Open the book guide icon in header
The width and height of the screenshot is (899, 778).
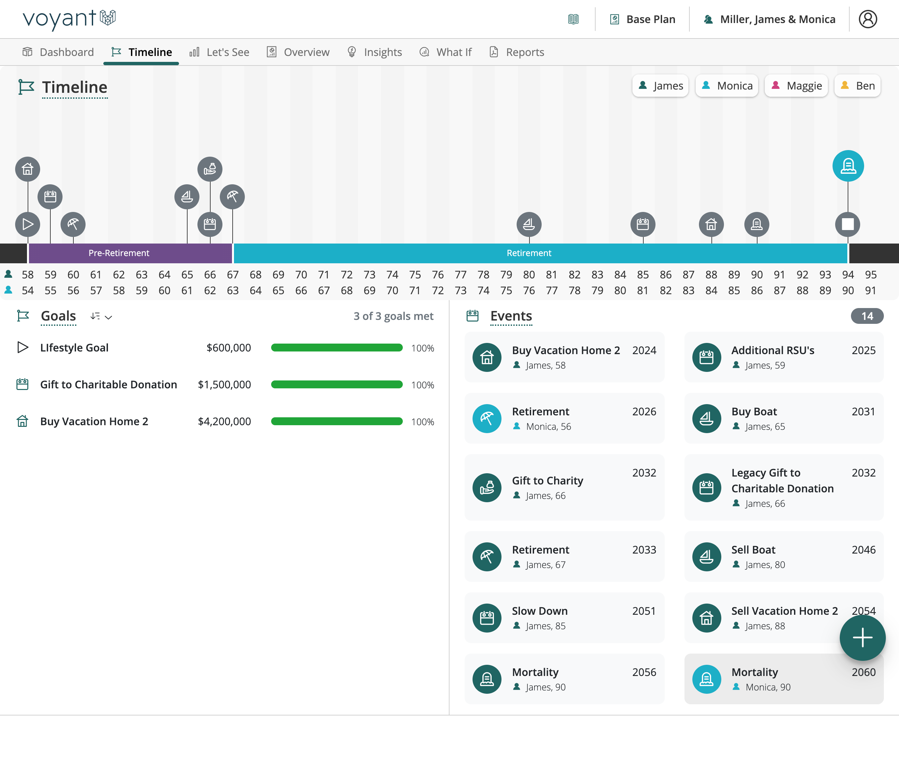tap(573, 19)
